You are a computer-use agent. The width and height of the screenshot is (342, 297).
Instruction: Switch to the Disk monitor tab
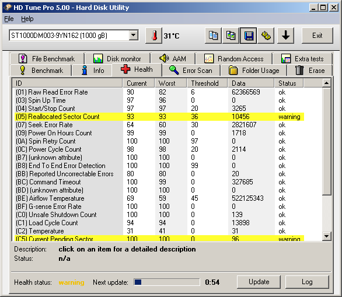118,59
